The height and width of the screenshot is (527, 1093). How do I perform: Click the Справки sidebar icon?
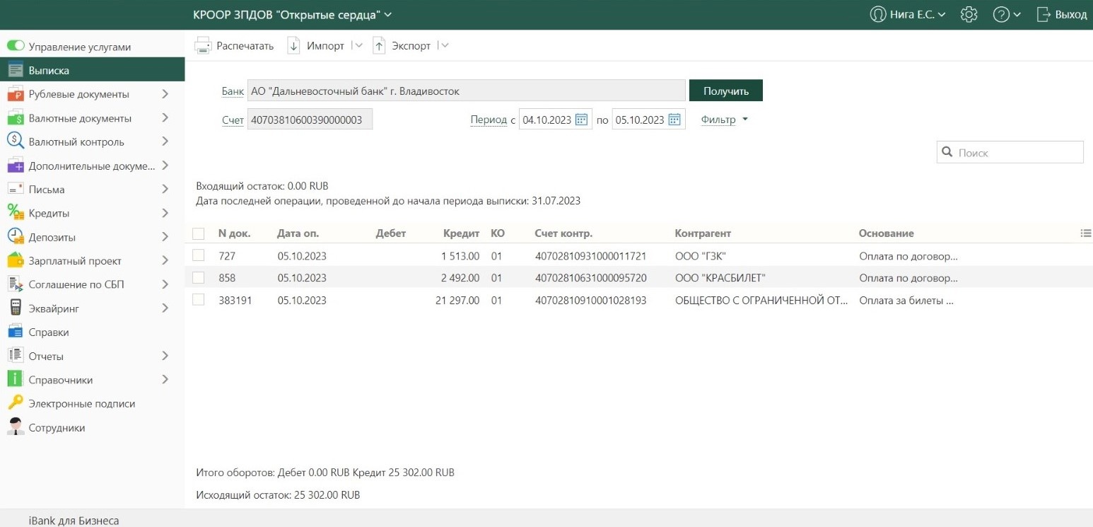coord(16,332)
